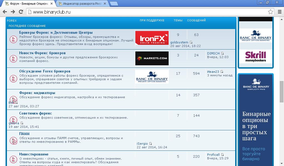Close the Форум - Бинарные Опционы tab
Image resolution: width=284 pixels, height=166 pixels.
click(52, 4)
